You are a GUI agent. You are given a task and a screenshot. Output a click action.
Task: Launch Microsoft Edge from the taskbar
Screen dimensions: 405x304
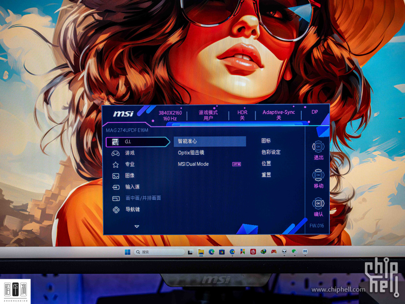pos(212,252)
